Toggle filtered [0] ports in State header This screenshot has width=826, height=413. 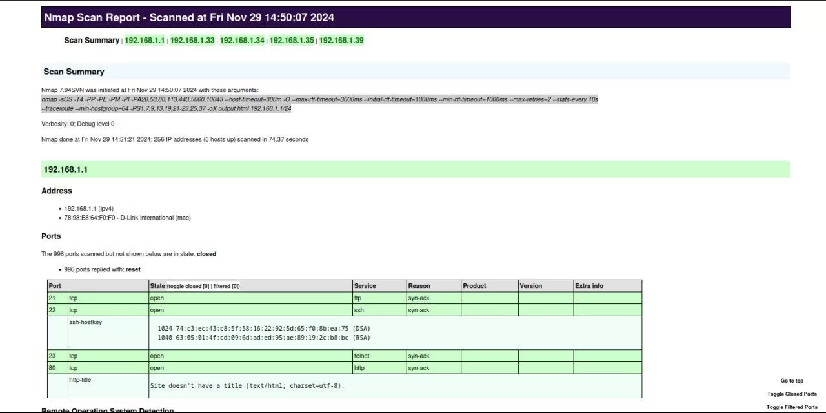click(x=227, y=286)
